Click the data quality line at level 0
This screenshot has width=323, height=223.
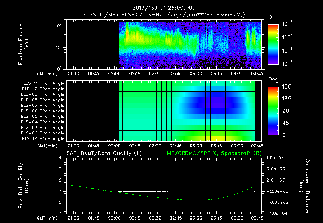coord(211,203)
